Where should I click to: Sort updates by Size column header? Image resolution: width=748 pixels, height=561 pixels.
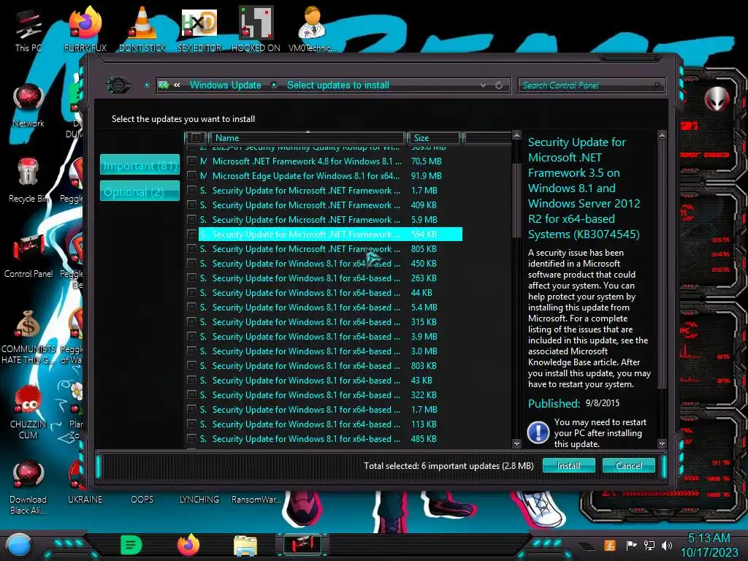pos(433,138)
